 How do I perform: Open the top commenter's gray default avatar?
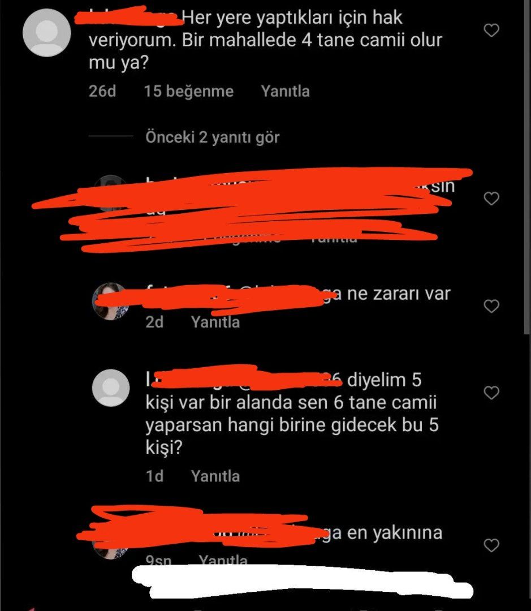tap(47, 33)
